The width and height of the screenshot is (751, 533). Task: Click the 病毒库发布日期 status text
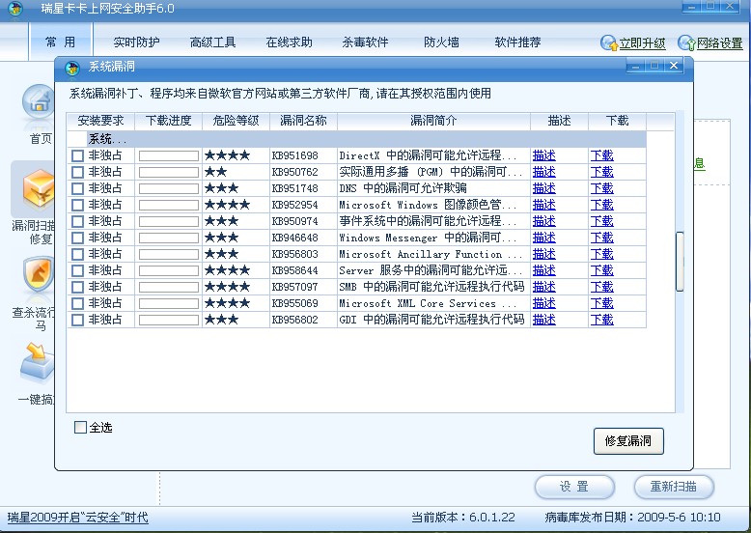(632, 518)
